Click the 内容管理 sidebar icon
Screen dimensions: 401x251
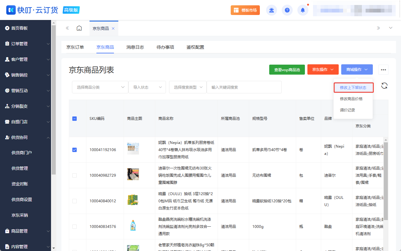click(x=7, y=247)
